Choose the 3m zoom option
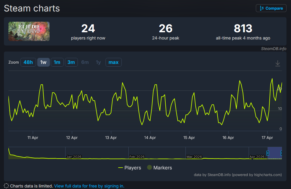 (x=71, y=62)
